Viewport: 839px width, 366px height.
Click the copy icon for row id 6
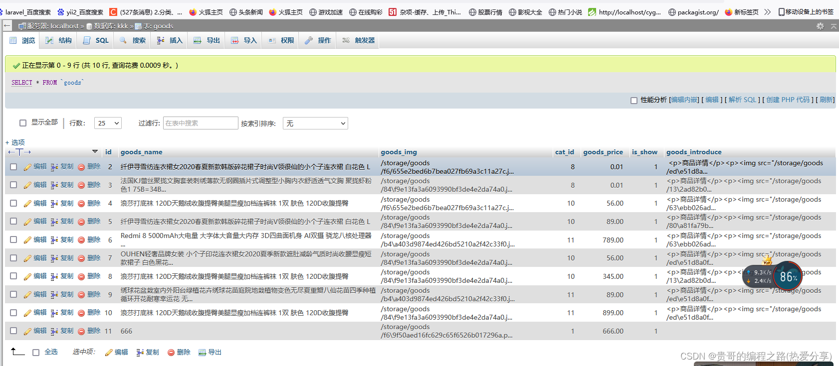[x=54, y=240]
